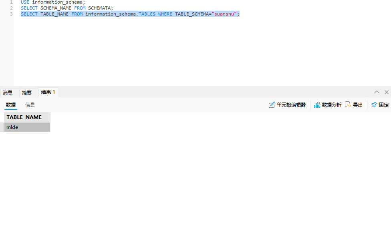Switch to the 信息 sub-tab
391x229 pixels.
tap(30, 105)
